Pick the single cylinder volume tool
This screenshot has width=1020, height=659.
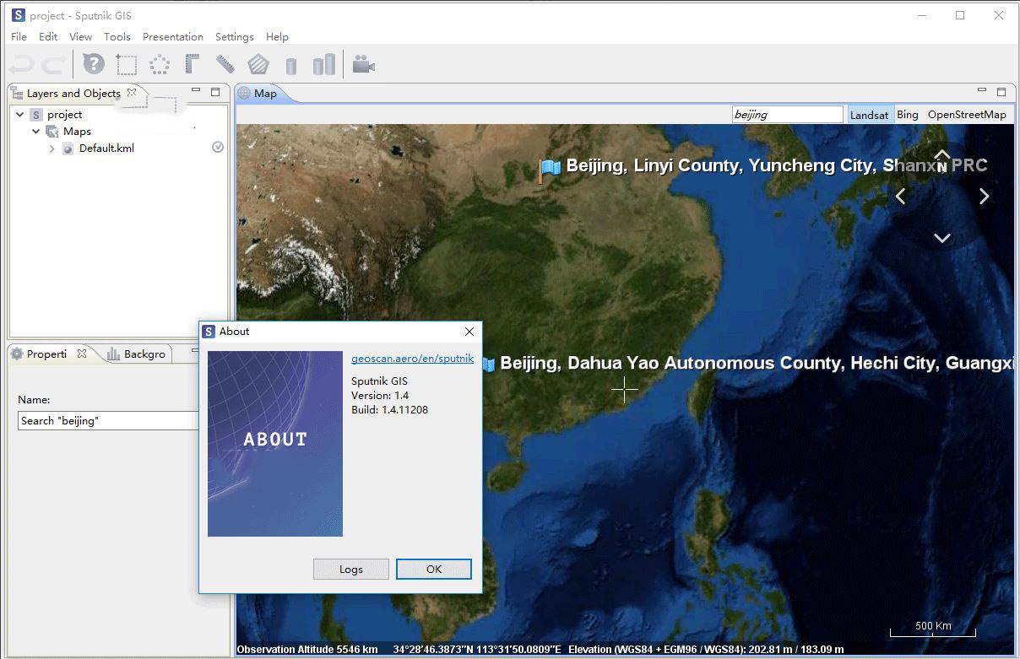coord(291,66)
